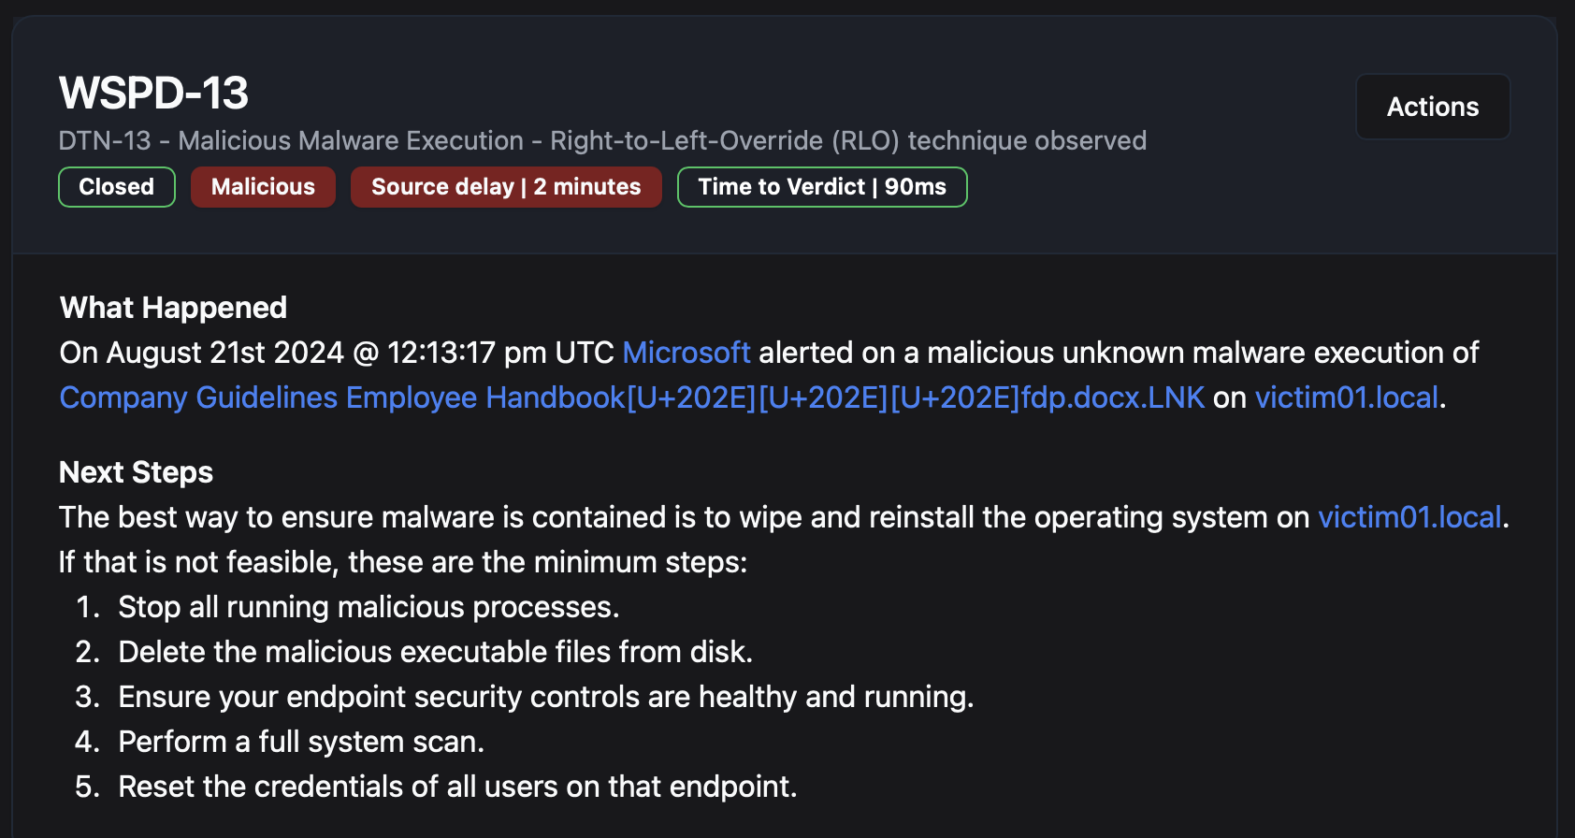Click the Next Steps heading

point(136,471)
